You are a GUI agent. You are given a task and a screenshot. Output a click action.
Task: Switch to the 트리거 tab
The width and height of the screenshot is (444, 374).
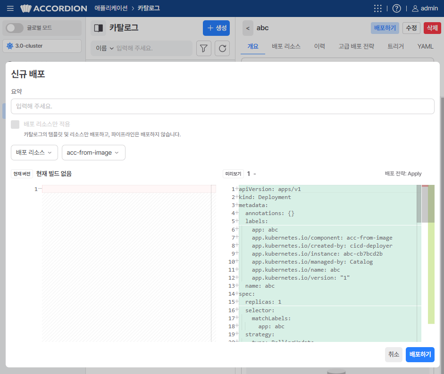coord(395,46)
